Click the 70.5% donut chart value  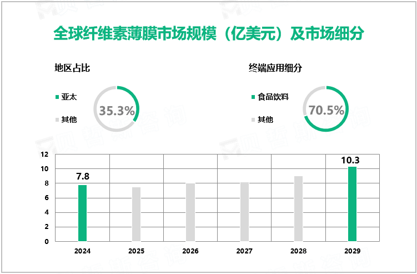point(326,110)
